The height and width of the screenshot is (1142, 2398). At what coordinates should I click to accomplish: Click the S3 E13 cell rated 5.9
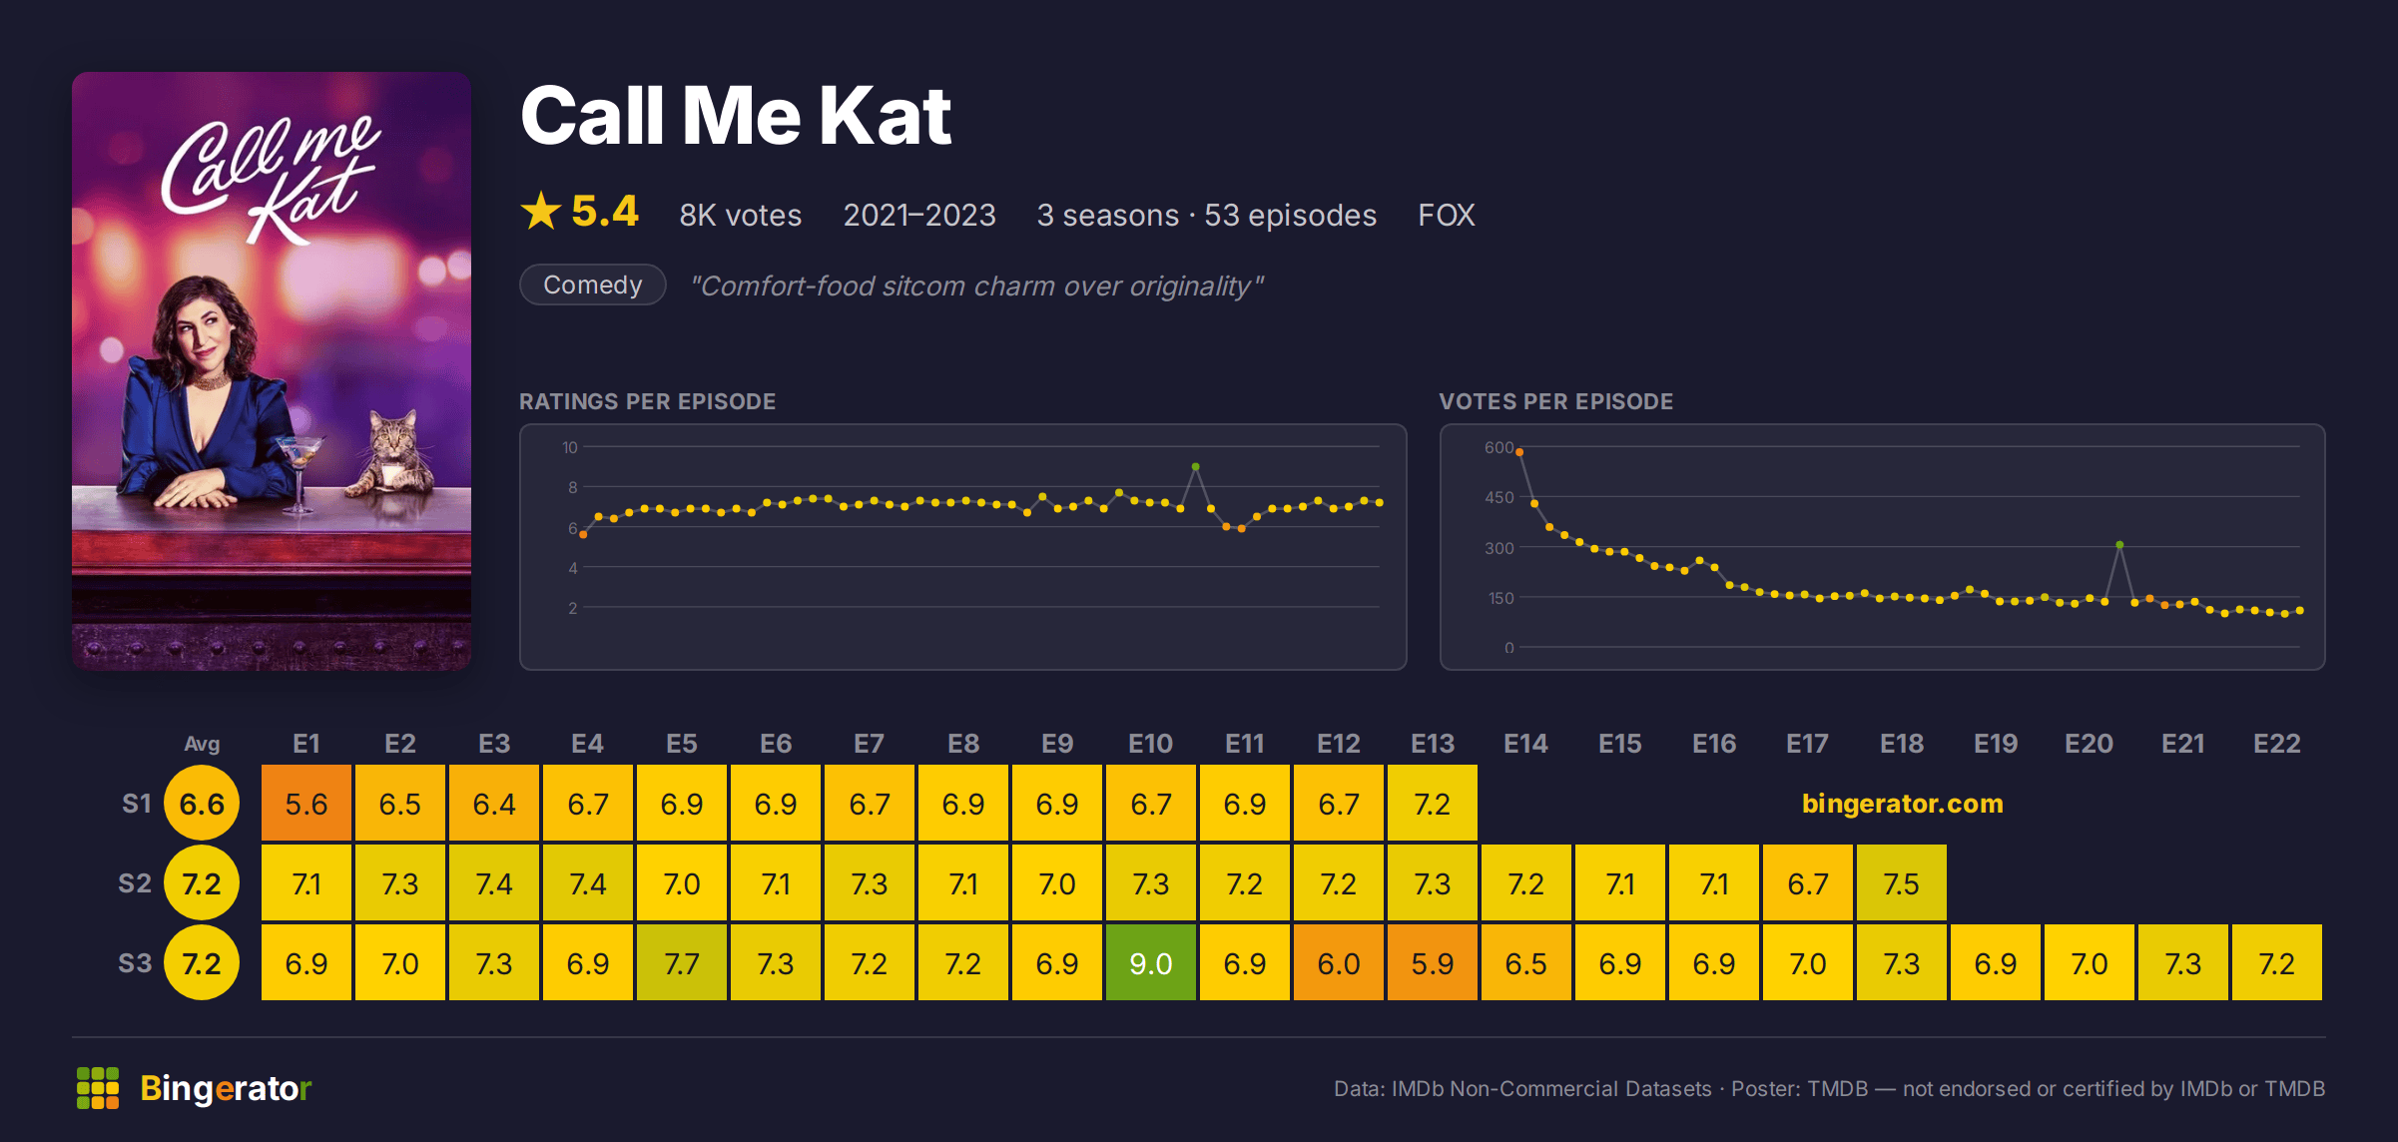pos(1433,963)
